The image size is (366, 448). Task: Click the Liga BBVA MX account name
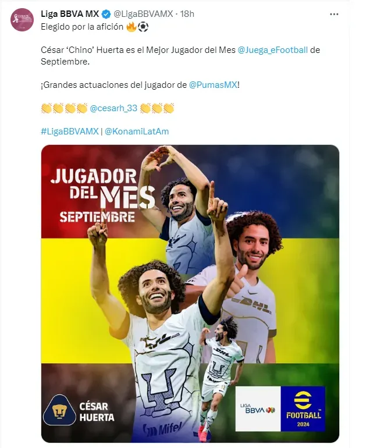(x=70, y=14)
